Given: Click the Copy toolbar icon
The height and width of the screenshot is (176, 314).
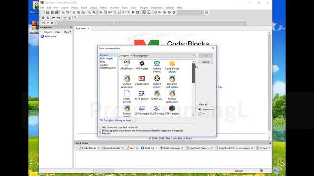Looking at the screenshot, I should tap(78, 12).
